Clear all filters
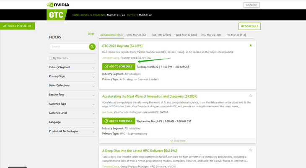This screenshot has height=168, width=306. [x=91, y=34]
